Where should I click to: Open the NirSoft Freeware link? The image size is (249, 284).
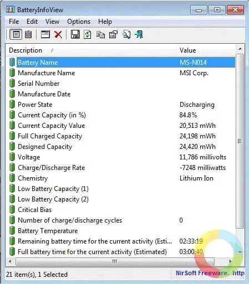210,273
